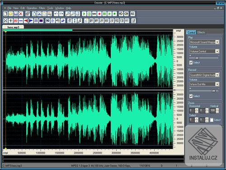This screenshot has width=226, height=170.
Task: Undo the last action with the undo arrow
Action: (x=56, y=14)
